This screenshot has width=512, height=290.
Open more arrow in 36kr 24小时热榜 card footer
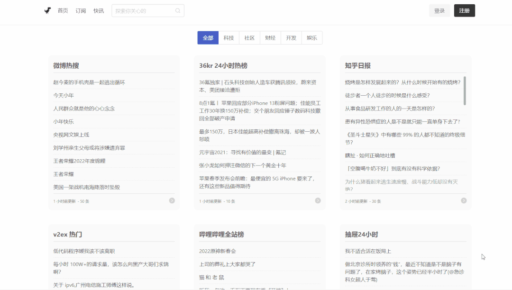tap(318, 200)
